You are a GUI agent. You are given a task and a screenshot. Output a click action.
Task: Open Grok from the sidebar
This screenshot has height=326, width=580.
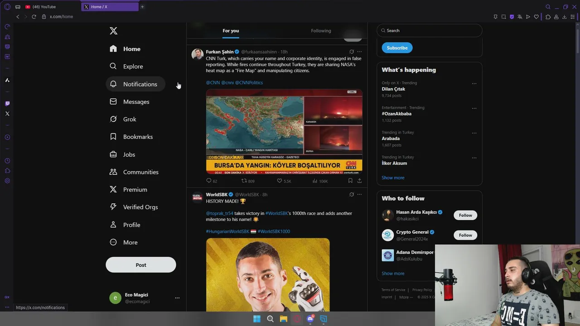[123, 119]
